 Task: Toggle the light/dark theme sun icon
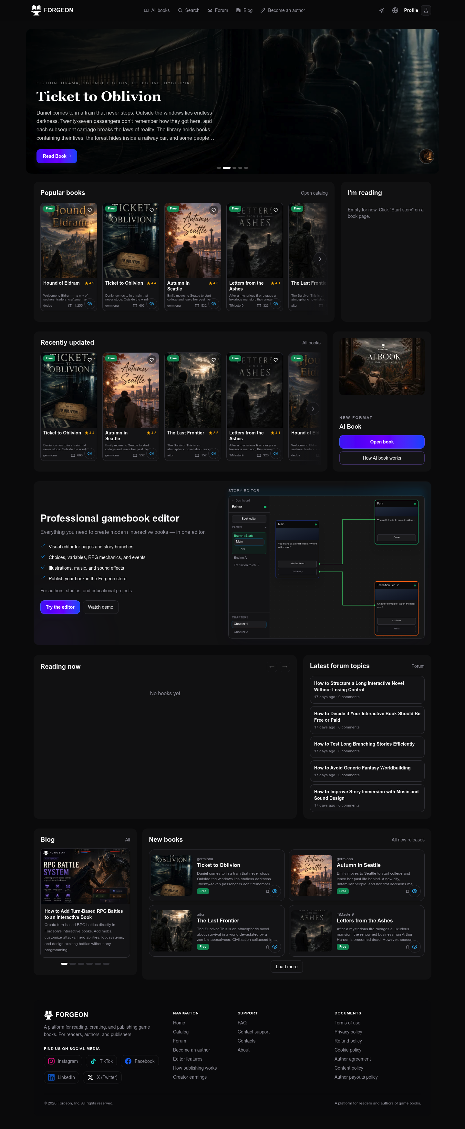[382, 11]
